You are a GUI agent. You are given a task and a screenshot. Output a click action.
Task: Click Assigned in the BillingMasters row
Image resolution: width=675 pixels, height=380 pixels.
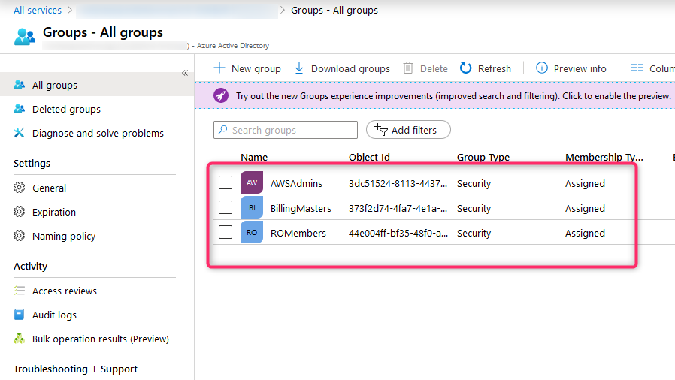point(585,209)
